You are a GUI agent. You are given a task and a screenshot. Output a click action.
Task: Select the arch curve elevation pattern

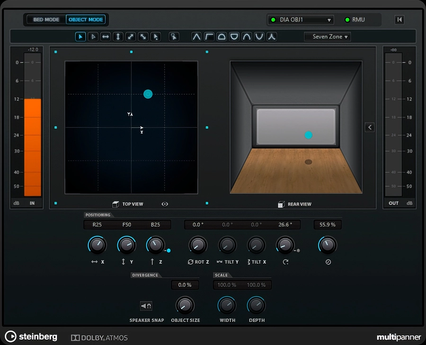coord(247,36)
